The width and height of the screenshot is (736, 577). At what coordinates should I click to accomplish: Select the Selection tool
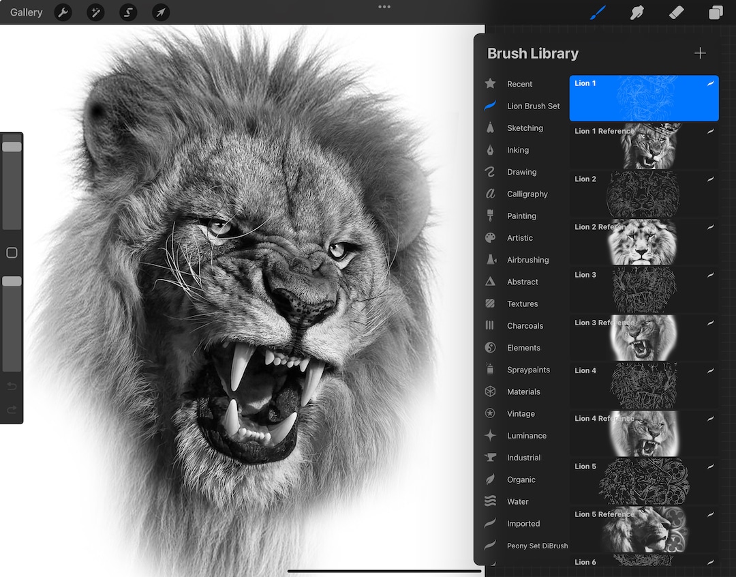128,12
